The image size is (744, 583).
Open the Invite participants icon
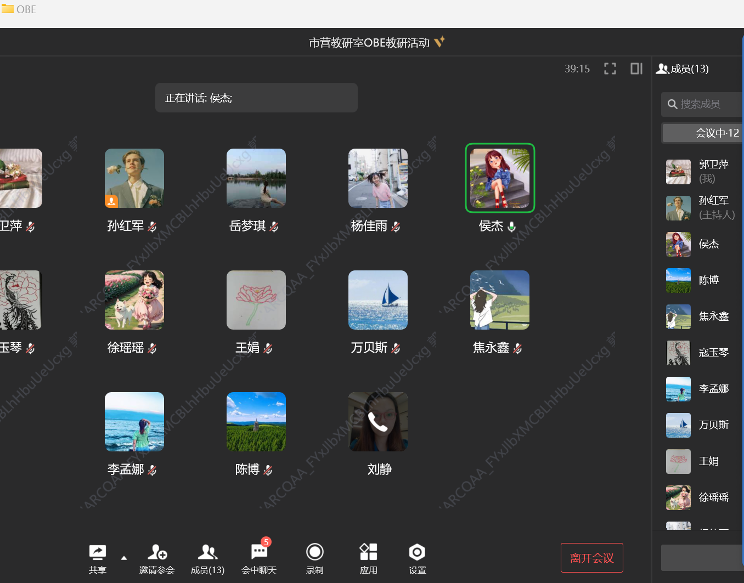157,552
